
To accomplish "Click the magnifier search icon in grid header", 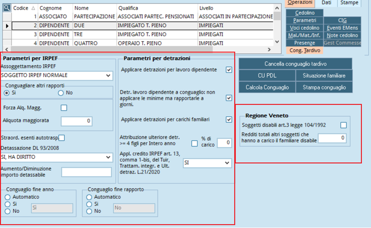I will coord(7,8).
